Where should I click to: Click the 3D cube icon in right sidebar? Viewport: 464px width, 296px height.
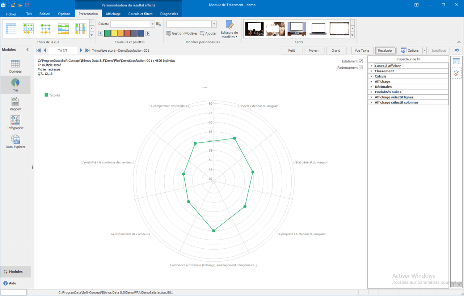pyautogui.click(x=456, y=73)
